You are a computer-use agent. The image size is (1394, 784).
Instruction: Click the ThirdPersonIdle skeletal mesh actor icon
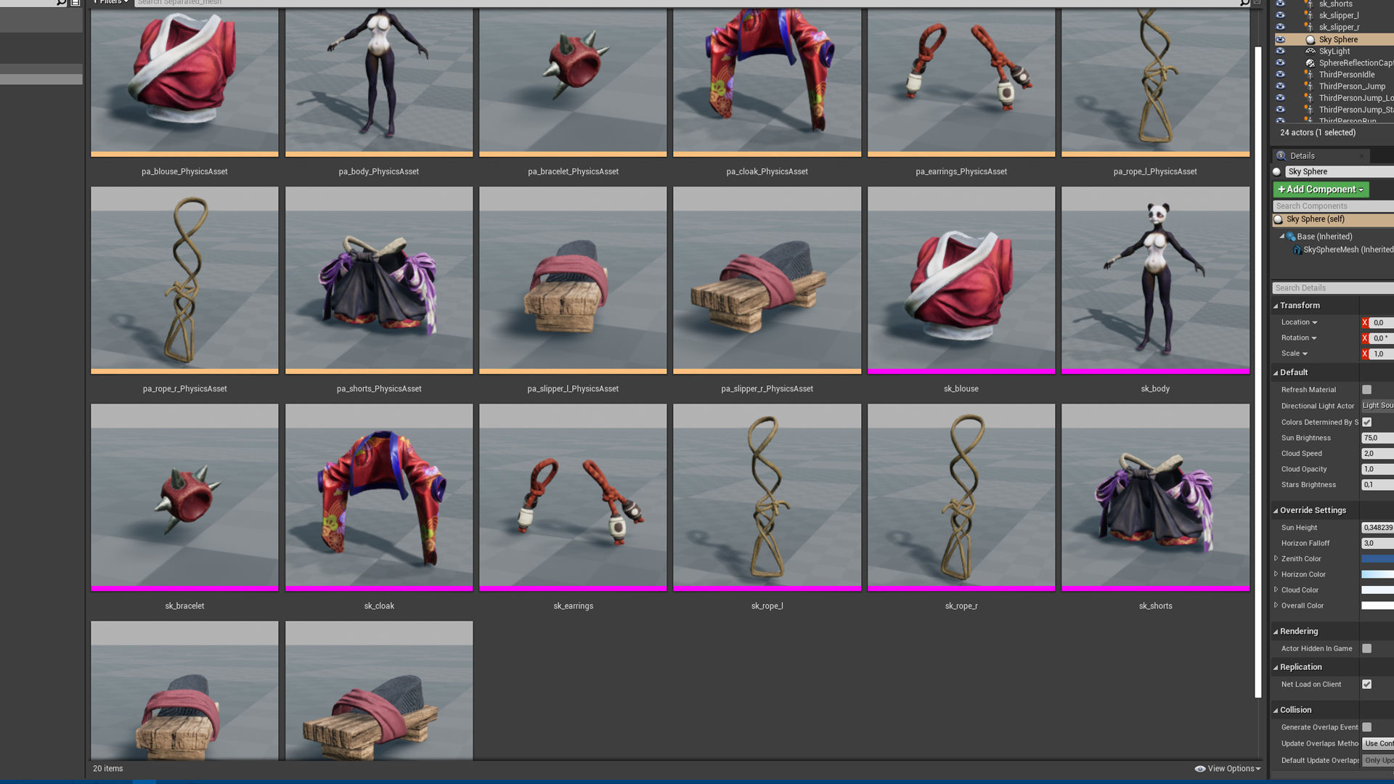point(1308,75)
